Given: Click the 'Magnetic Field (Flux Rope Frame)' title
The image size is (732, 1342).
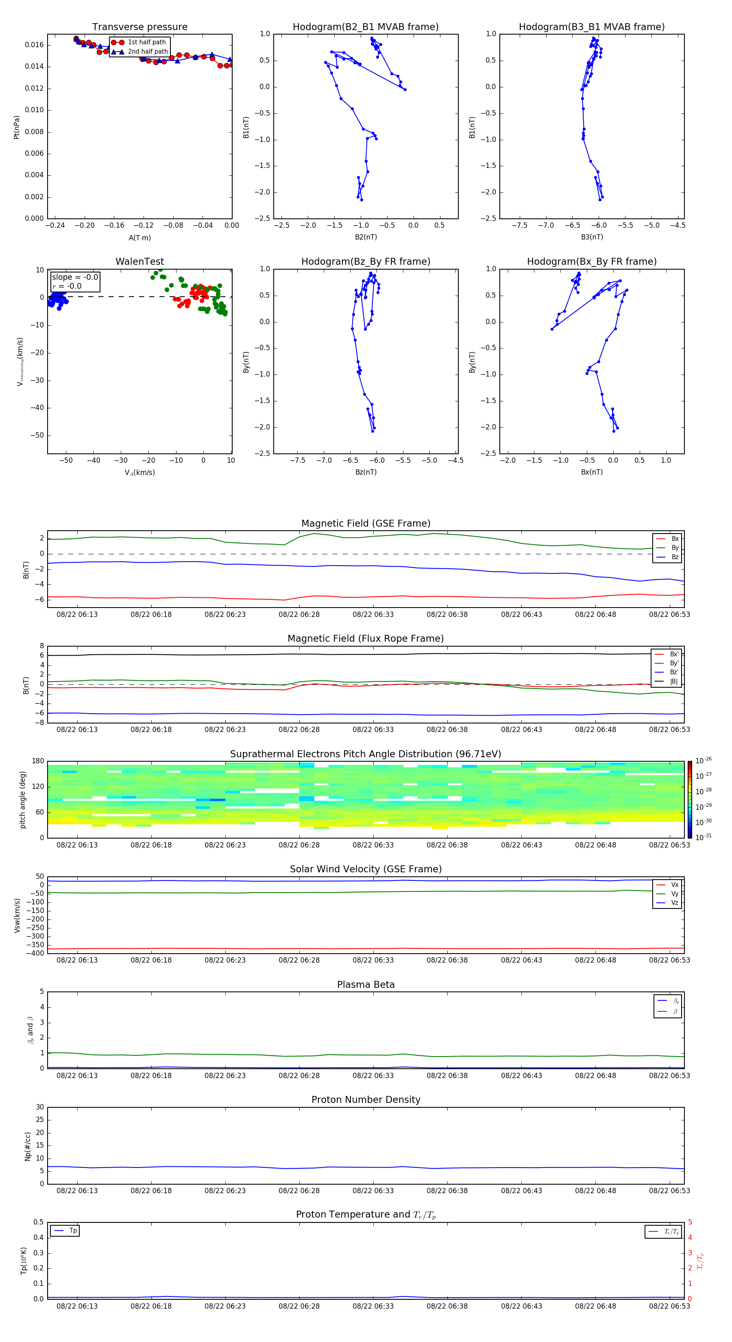Looking at the screenshot, I should [x=366, y=638].
